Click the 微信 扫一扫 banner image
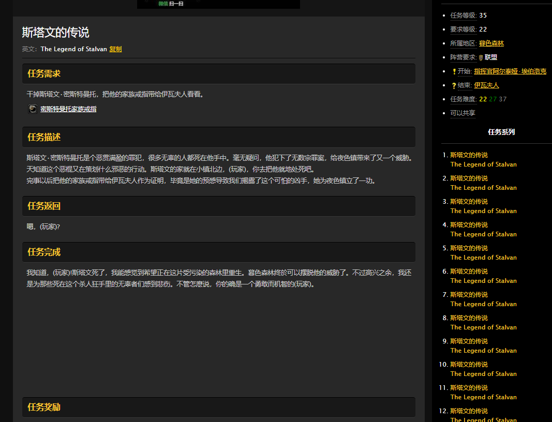552x422 pixels. click(x=218, y=4)
